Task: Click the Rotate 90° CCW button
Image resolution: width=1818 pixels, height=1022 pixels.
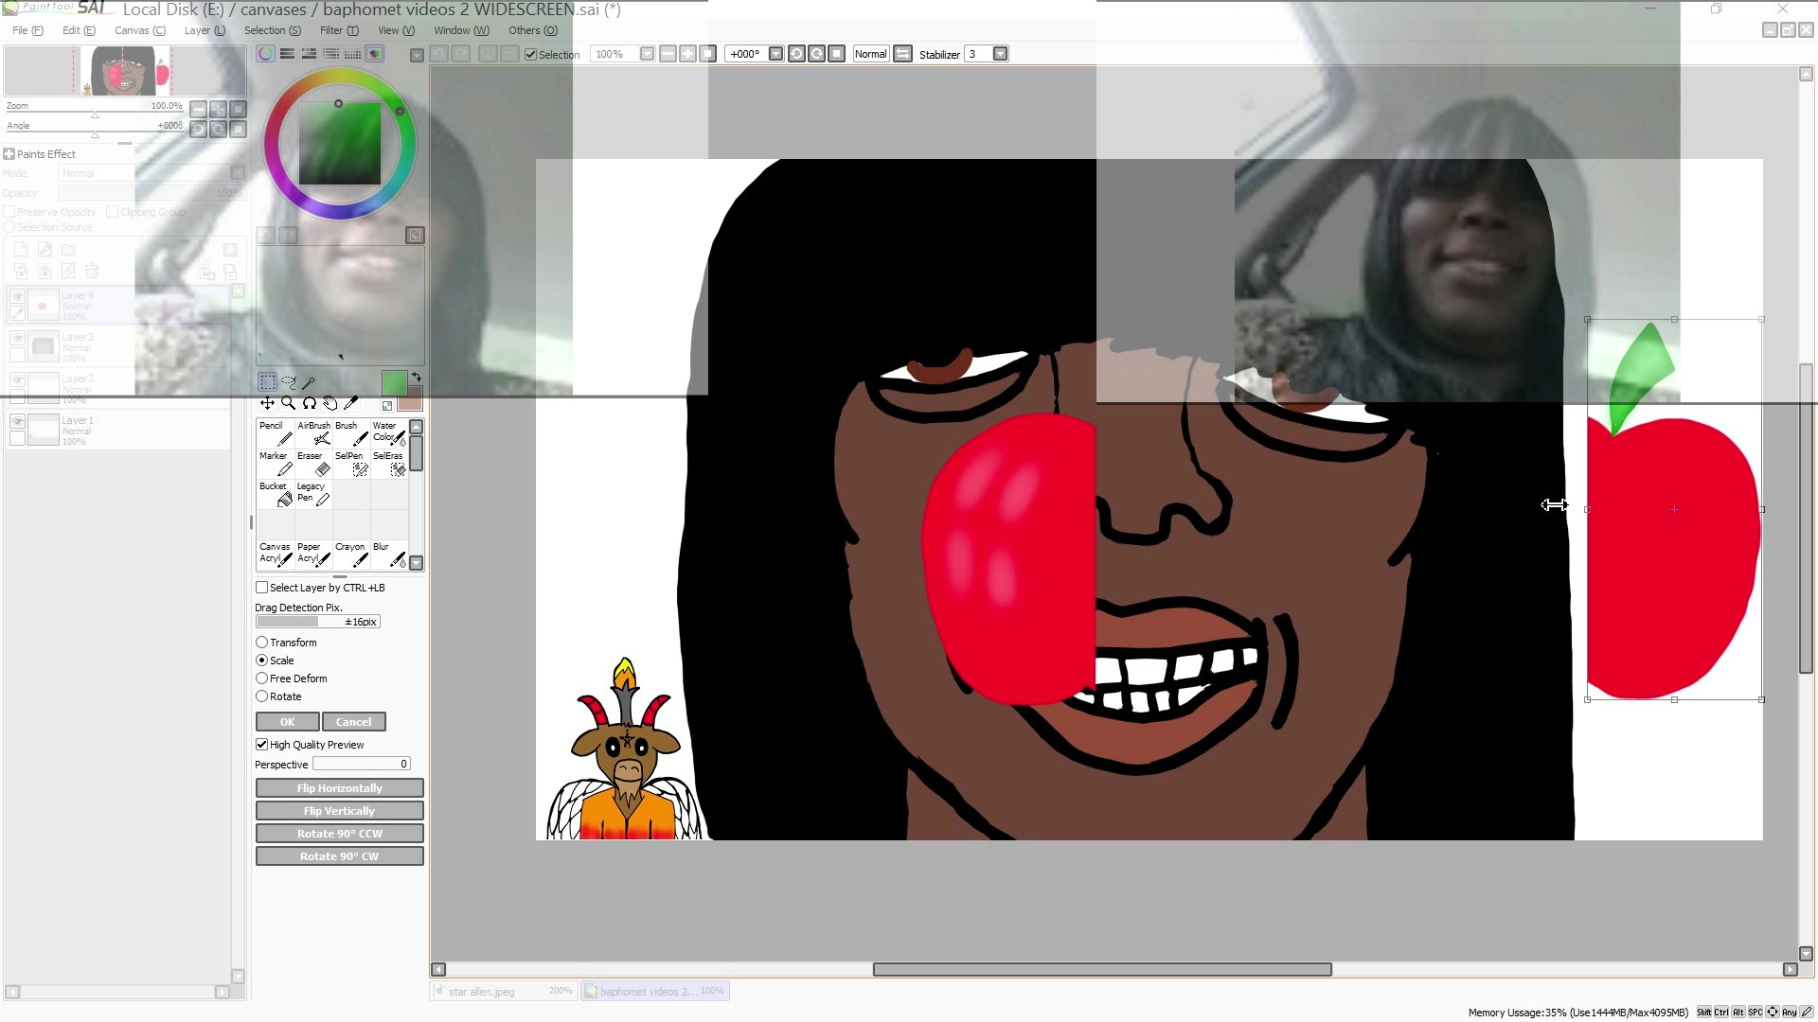Action: tap(340, 834)
